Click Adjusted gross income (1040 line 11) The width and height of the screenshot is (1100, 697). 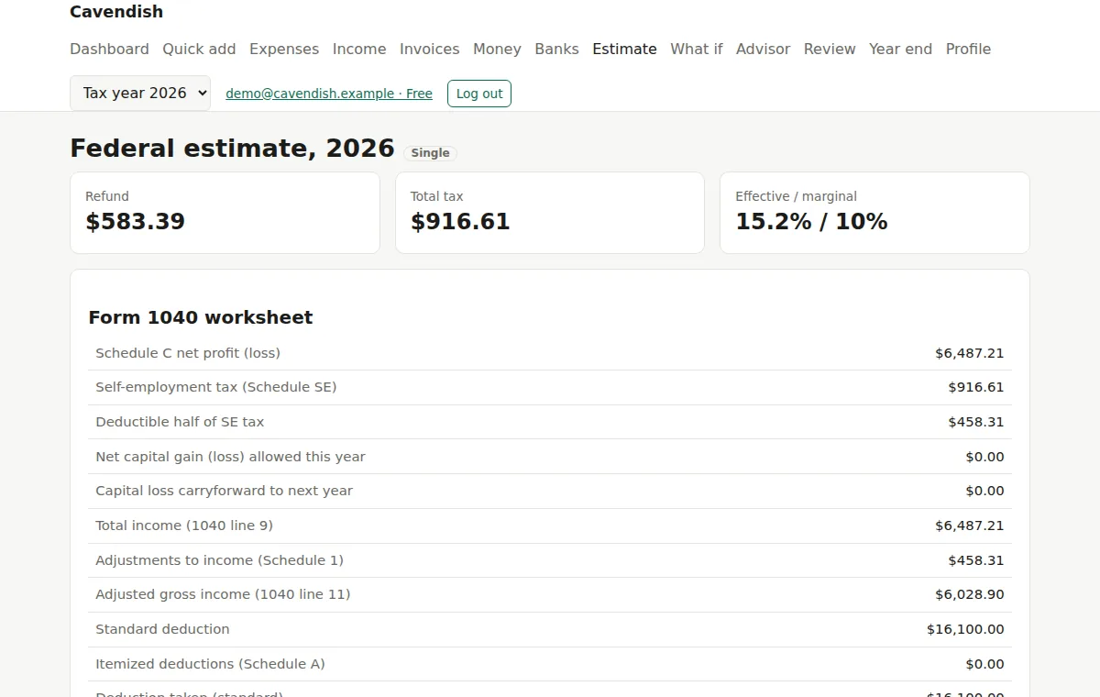click(x=223, y=594)
